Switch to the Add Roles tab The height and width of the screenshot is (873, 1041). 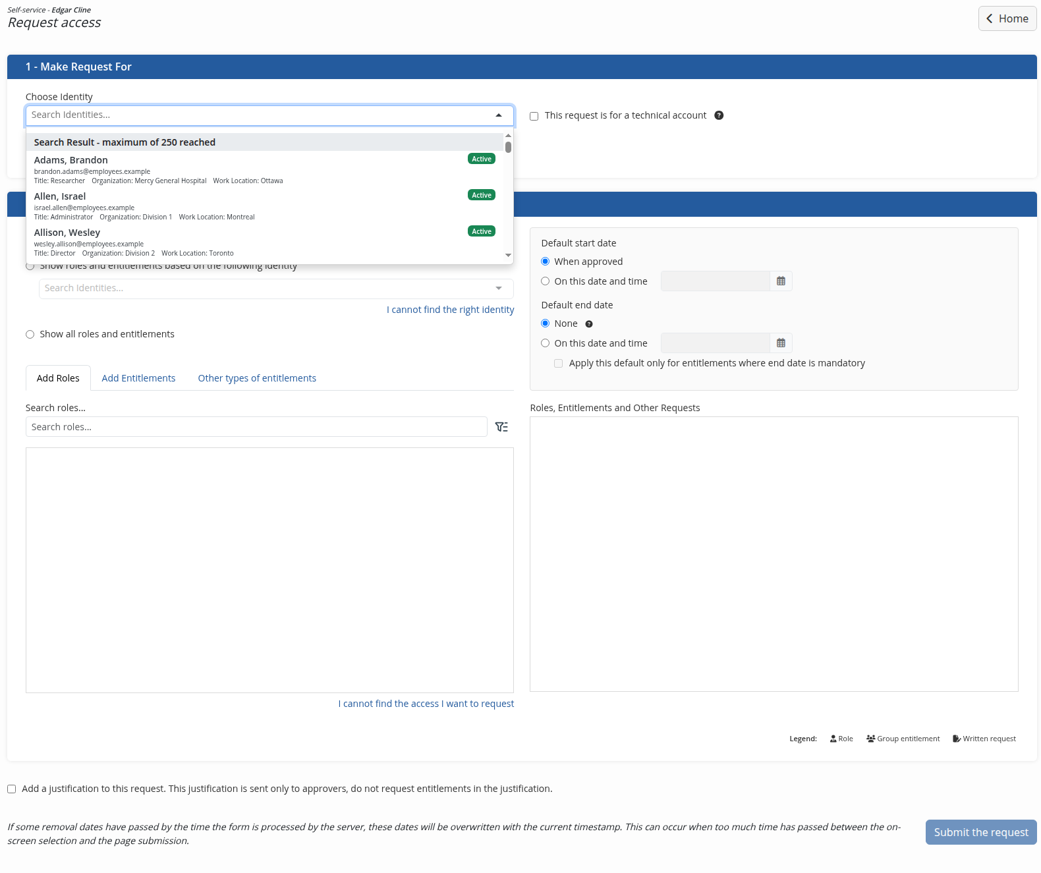click(x=58, y=378)
